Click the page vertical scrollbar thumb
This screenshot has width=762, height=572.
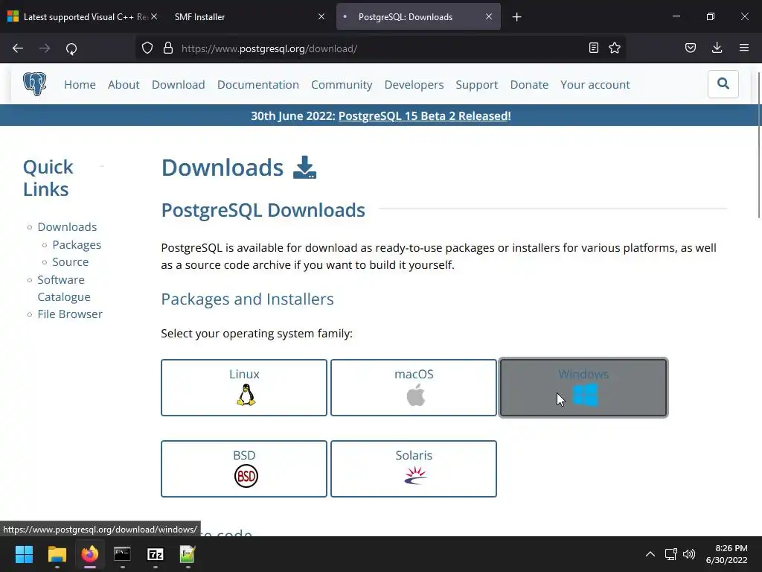759,145
